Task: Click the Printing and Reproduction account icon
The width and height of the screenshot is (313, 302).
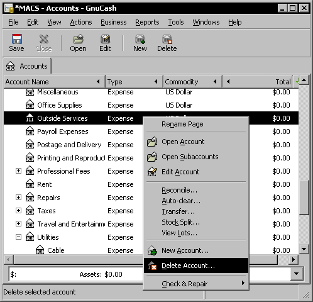Action: coord(30,158)
